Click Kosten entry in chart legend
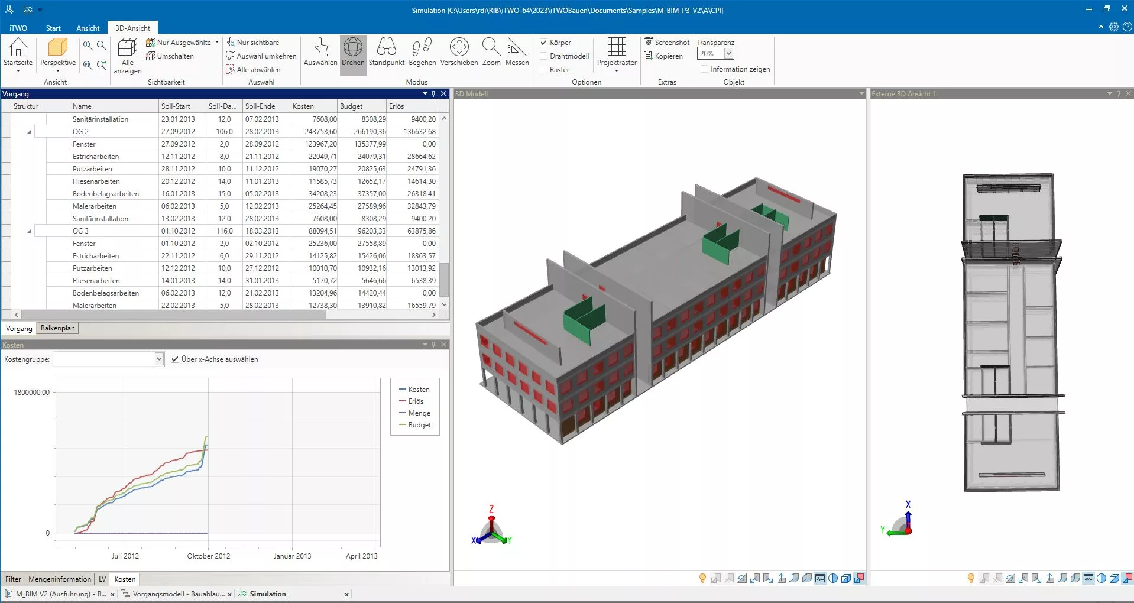Viewport: 1134px width, 603px height. (x=414, y=390)
